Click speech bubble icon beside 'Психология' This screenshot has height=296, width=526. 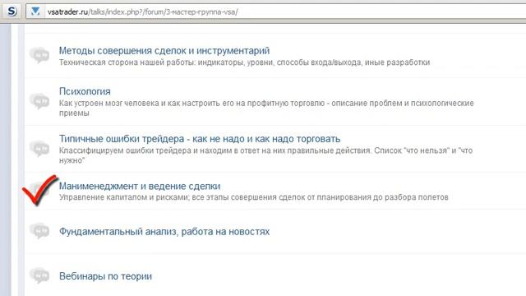coord(39,100)
